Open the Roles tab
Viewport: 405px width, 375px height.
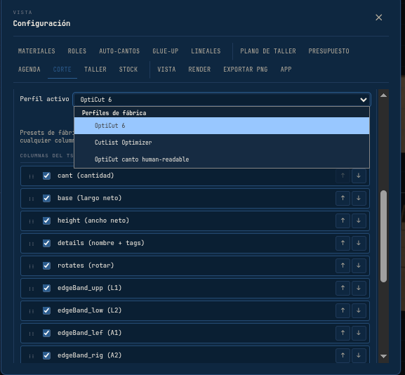point(77,51)
